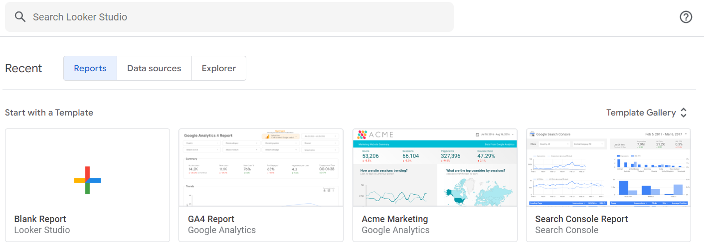The width and height of the screenshot is (704, 249).
Task: Focus the Search Looker Studio field
Action: [x=229, y=17]
